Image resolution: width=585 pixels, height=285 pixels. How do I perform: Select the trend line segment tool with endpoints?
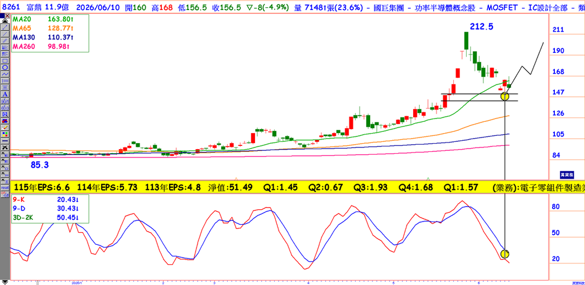pos(5,27)
